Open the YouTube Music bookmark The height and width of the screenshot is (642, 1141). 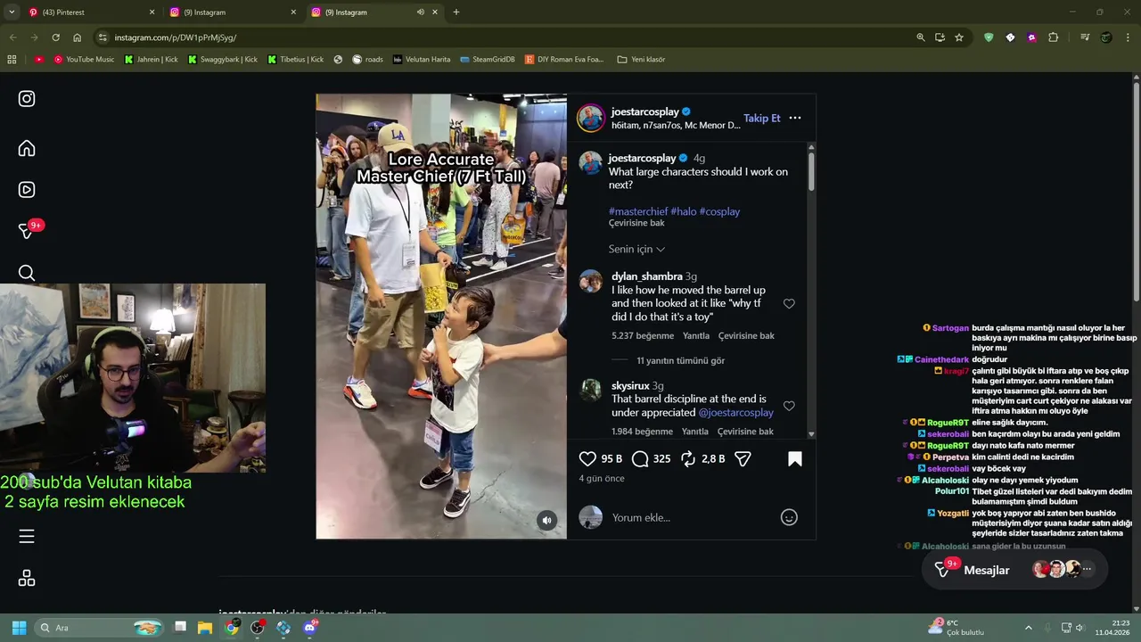click(x=84, y=60)
